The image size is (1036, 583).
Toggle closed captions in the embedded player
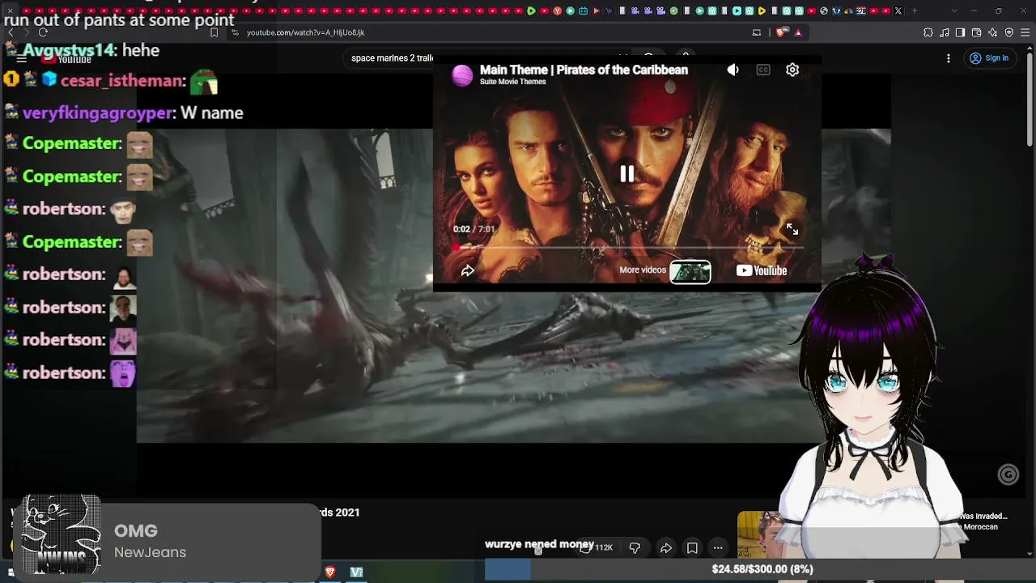click(x=763, y=70)
